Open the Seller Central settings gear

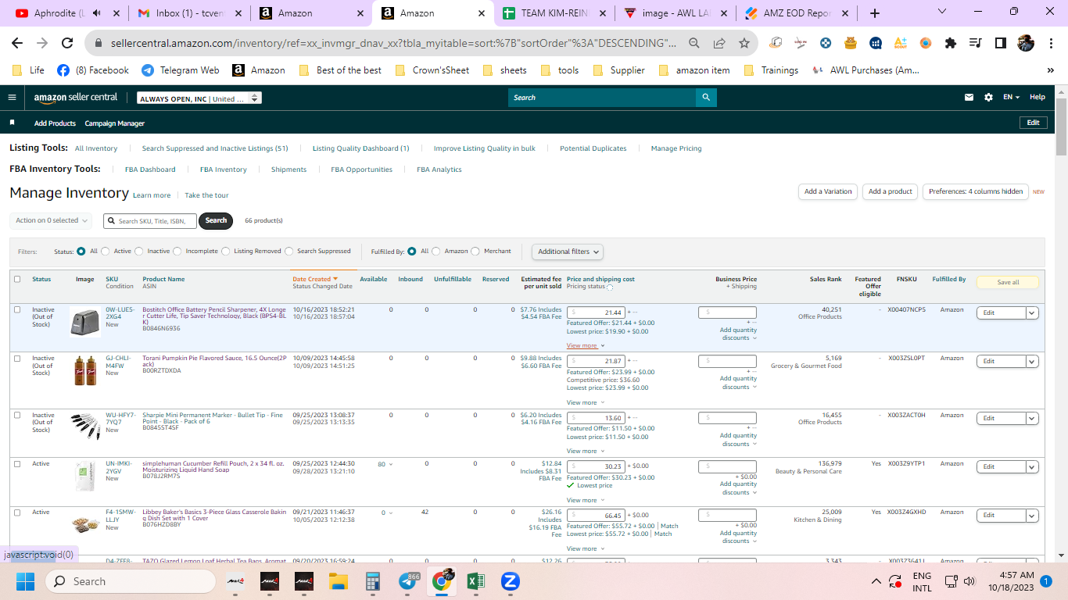click(x=988, y=98)
